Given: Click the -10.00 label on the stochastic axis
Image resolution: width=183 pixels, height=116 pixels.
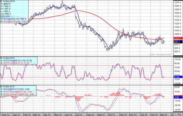Looking at the screenshot, I should 177,83.
